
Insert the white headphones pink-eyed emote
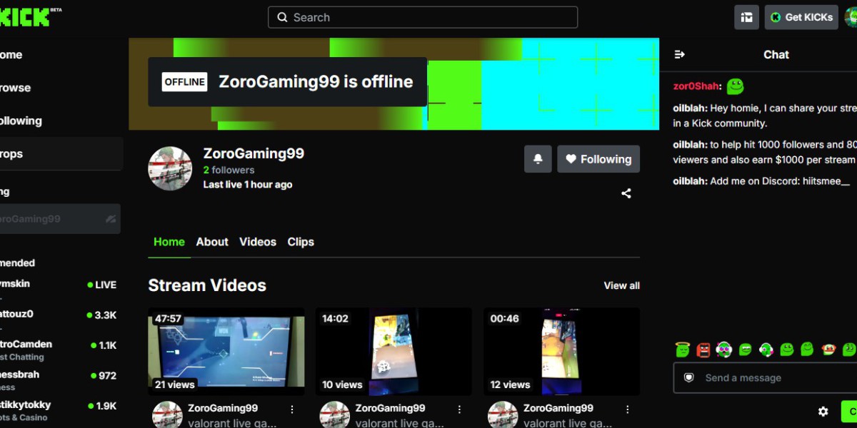[x=724, y=350]
